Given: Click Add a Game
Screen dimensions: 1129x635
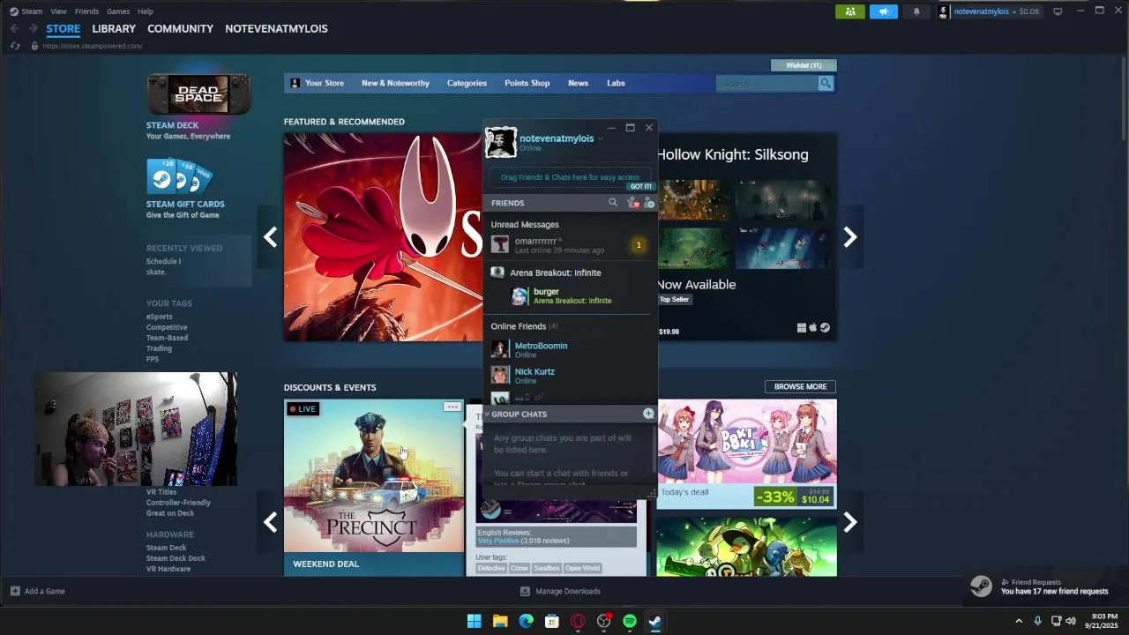Looking at the screenshot, I should point(38,591).
